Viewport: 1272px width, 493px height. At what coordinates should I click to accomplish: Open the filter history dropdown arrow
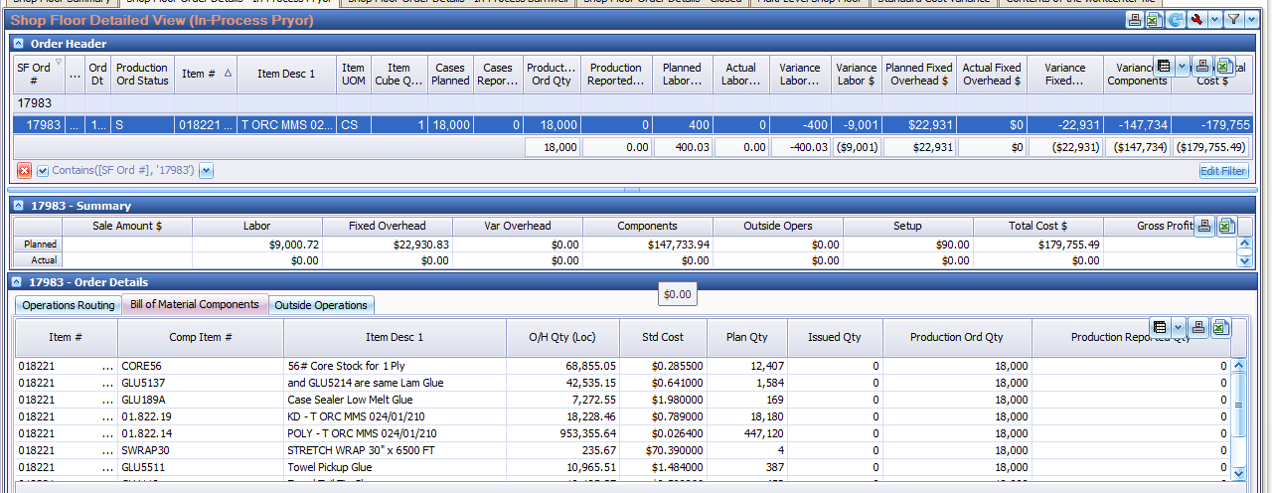pos(206,171)
